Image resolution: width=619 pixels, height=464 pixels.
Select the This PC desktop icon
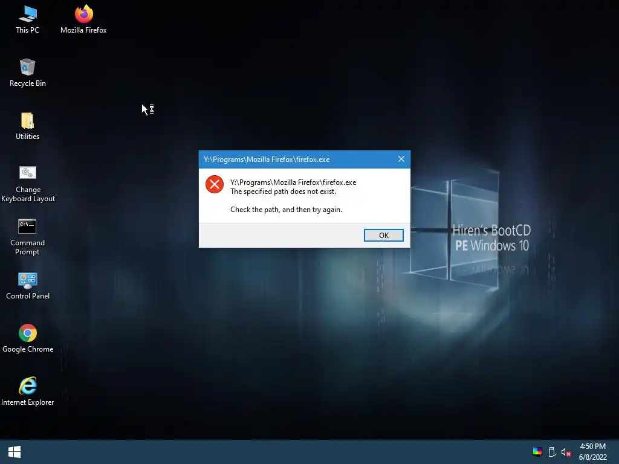click(28, 20)
